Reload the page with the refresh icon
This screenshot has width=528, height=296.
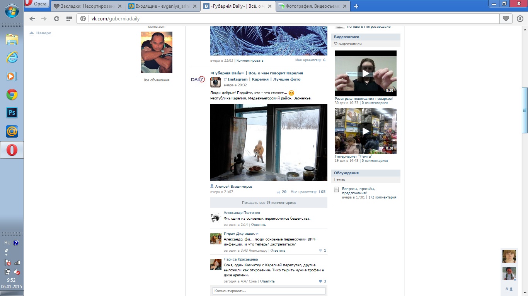(56, 18)
